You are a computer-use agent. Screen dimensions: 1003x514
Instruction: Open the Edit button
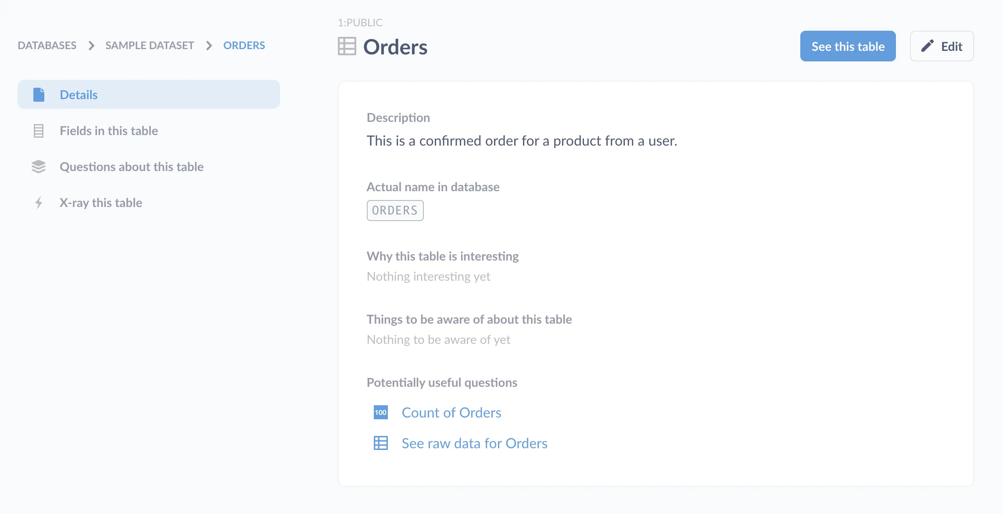tap(942, 46)
